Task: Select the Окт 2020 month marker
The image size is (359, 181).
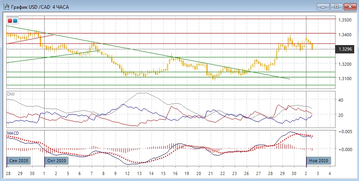Action: (56, 161)
